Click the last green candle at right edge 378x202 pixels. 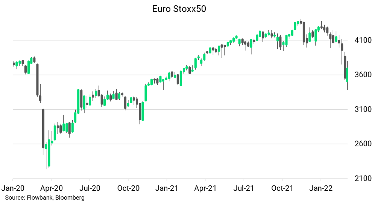click(x=348, y=74)
